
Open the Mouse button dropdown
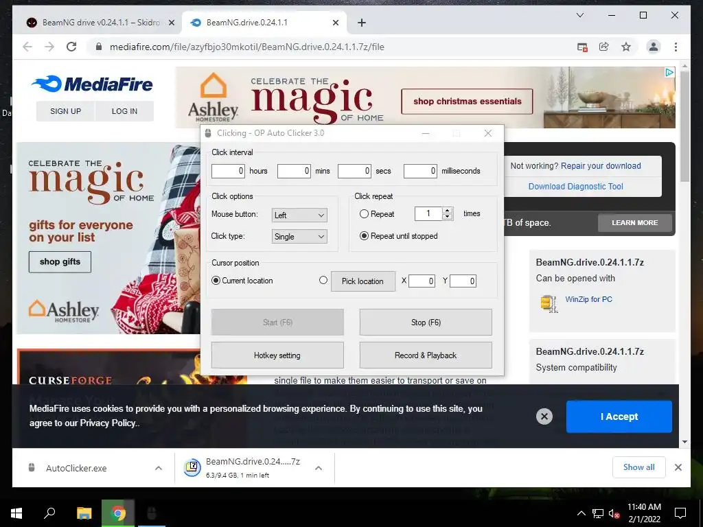[x=299, y=215]
